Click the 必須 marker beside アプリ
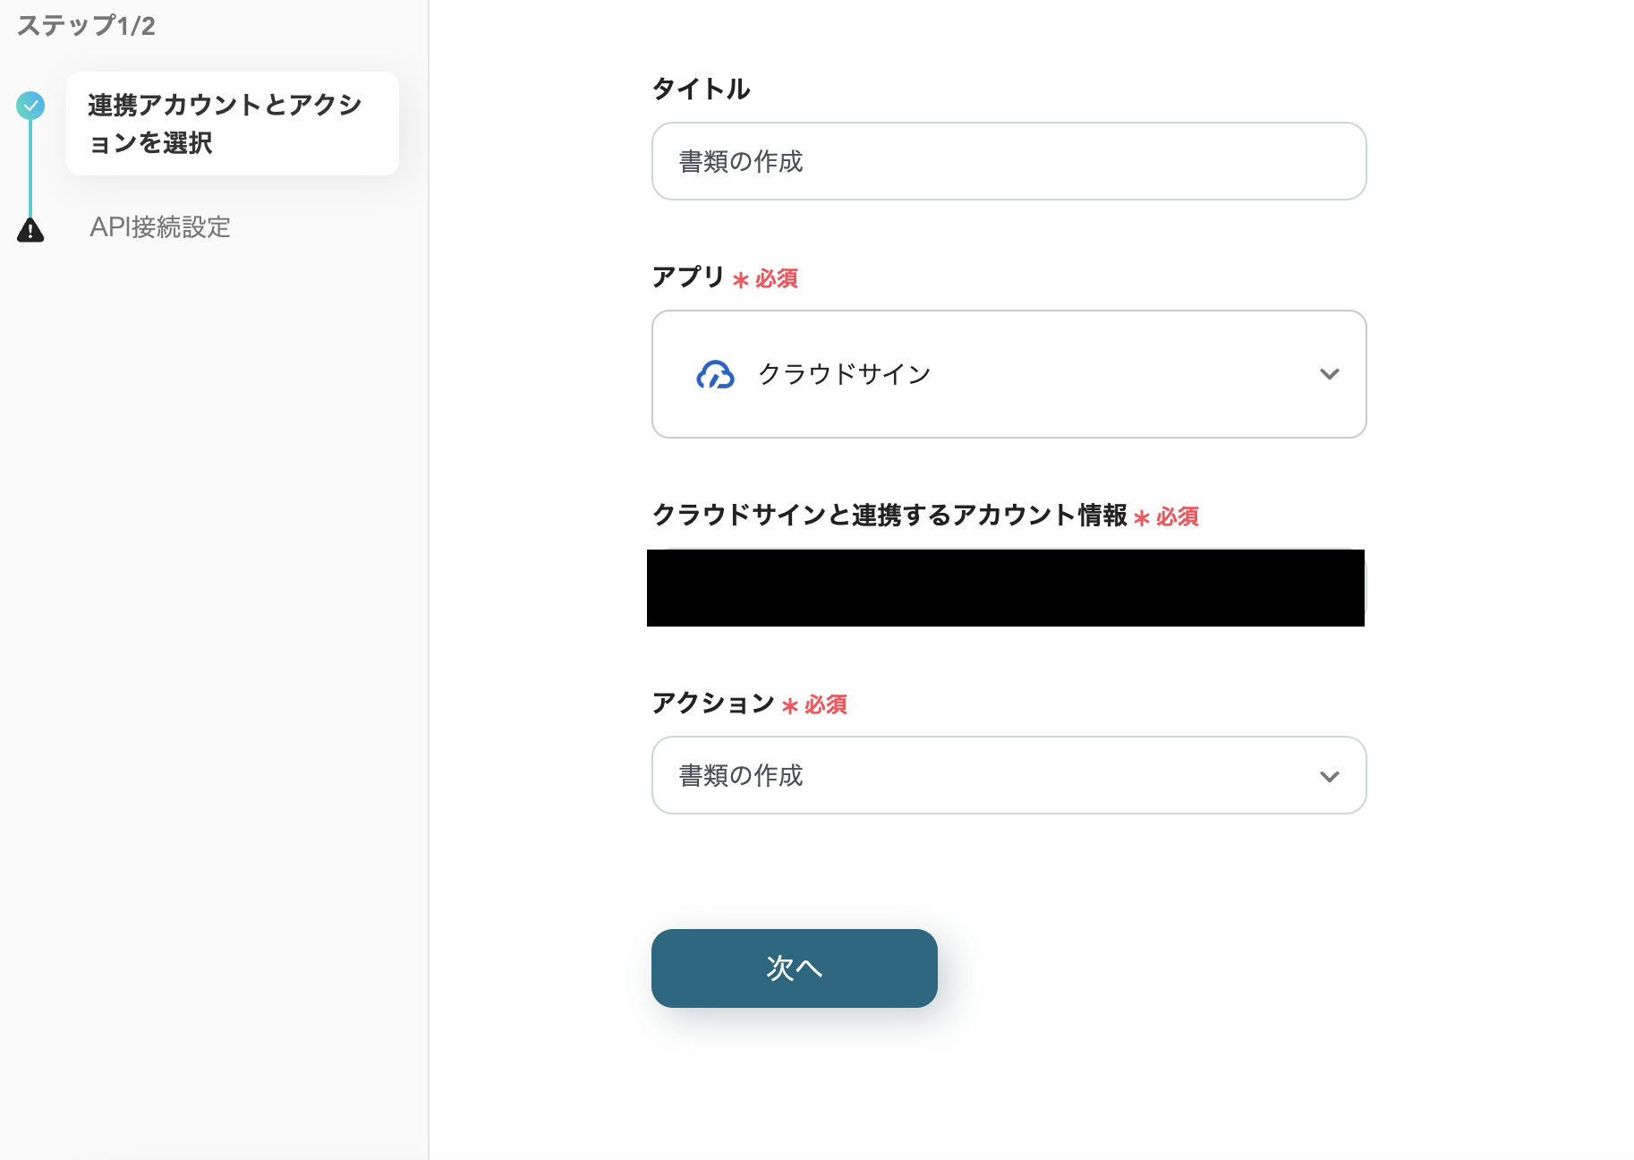The image size is (1634, 1160). [x=775, y=279]
